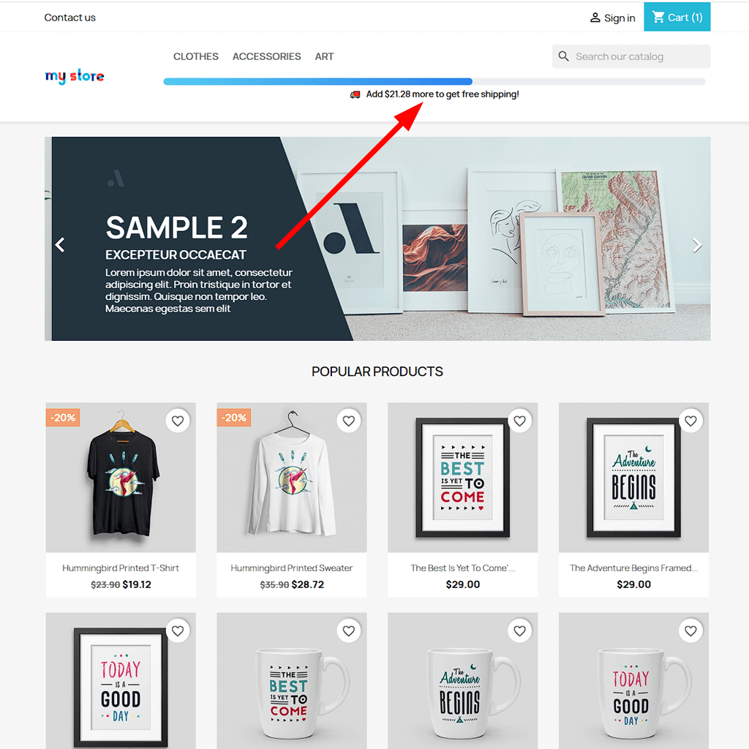Open the shopping cart
Image resolution: width=749 pixels, height=749 pixels.
(x=677, y=18)
